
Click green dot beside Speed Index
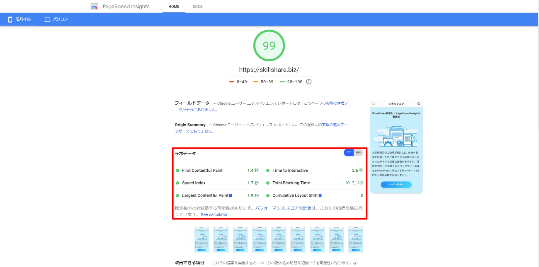click(x=177, y=183)
